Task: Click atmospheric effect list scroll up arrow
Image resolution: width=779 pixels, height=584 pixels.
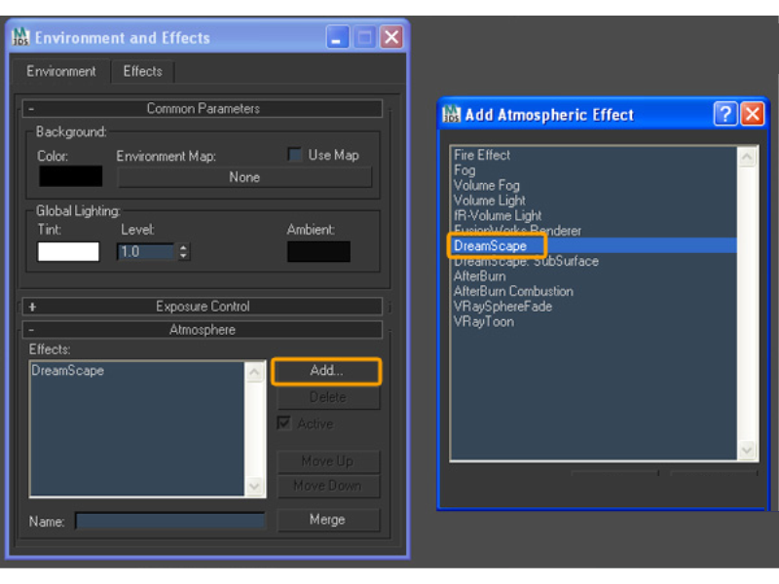Action: pos(747,158)
